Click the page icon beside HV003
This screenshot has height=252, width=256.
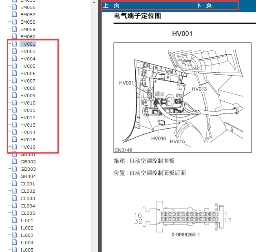[15, 51]
